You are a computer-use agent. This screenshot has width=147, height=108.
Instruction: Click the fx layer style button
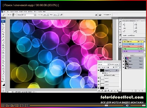102,91
